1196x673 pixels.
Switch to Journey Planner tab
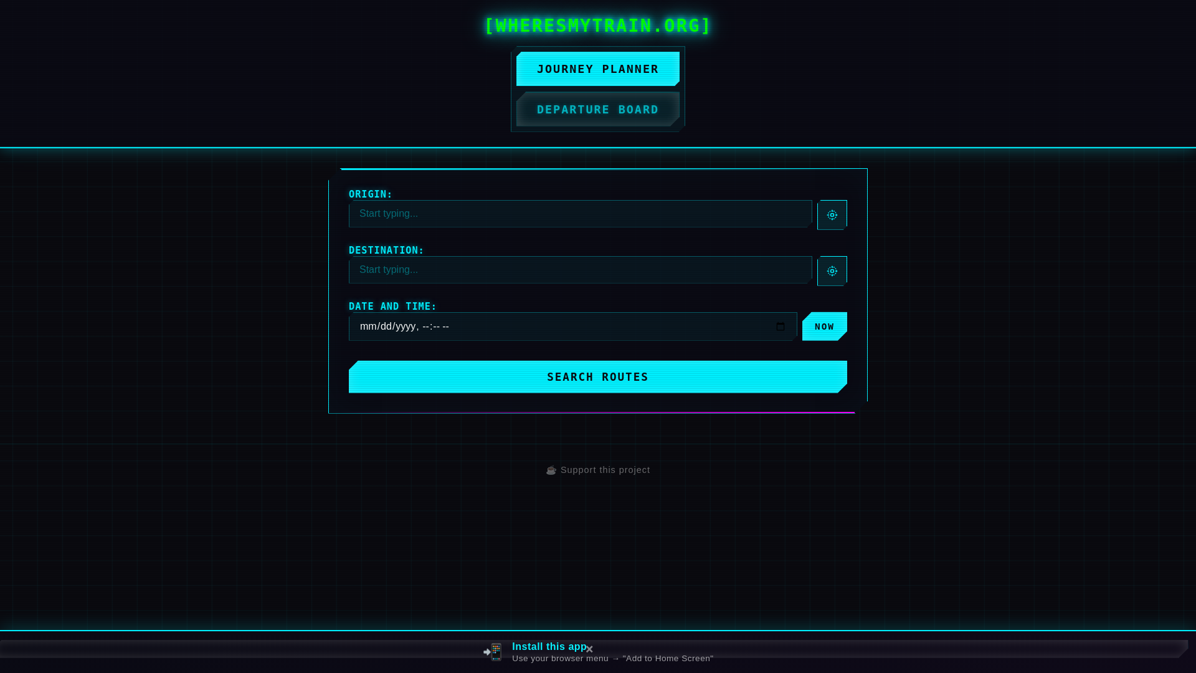tap(598, 69)
